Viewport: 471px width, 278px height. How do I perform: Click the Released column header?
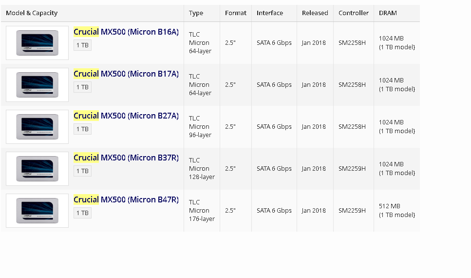tap(315, 13)
